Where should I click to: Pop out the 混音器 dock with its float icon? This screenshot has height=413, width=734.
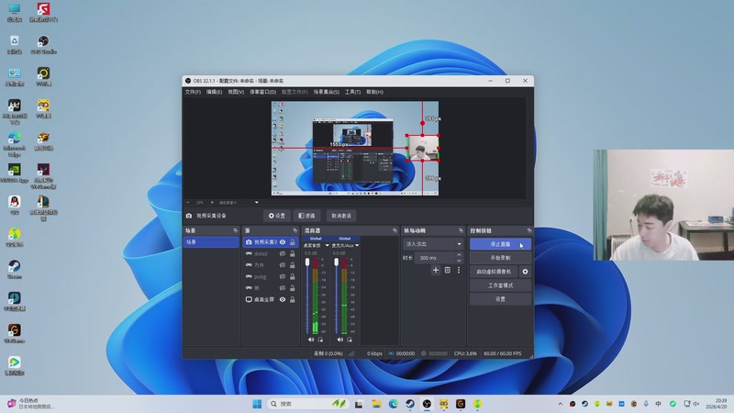coord(395,231)
